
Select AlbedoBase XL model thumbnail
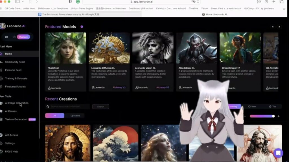(x=196, y=48)
